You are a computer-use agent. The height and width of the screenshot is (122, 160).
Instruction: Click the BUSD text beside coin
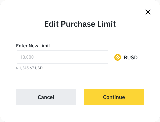(x=131, y=58)
